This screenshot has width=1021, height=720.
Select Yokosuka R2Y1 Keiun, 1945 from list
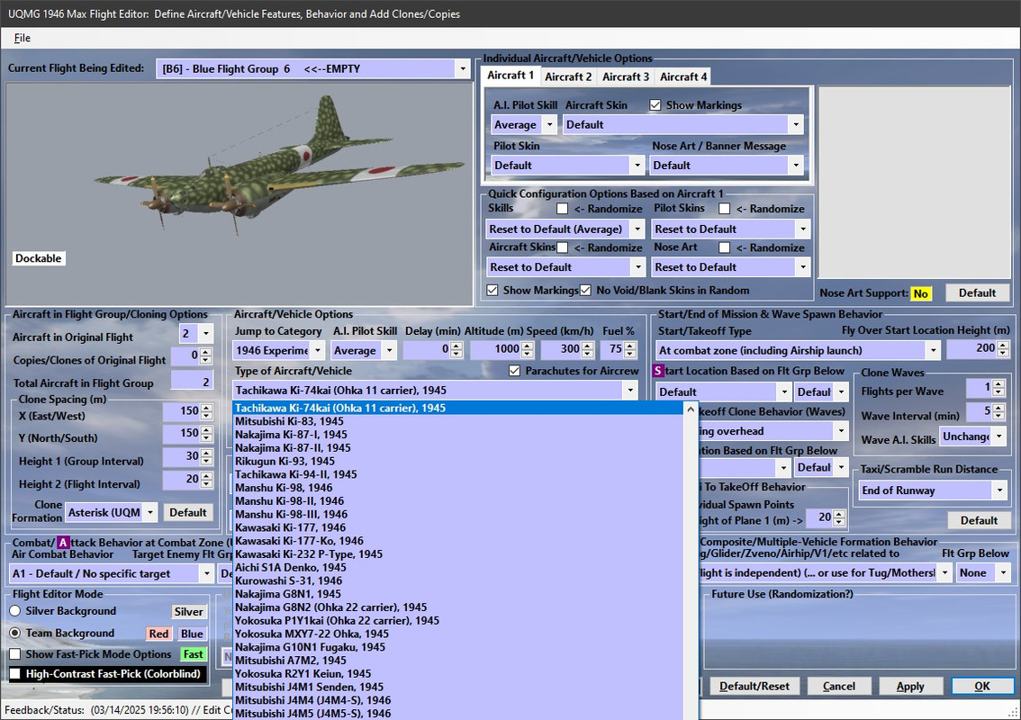(x=457, y=674)
